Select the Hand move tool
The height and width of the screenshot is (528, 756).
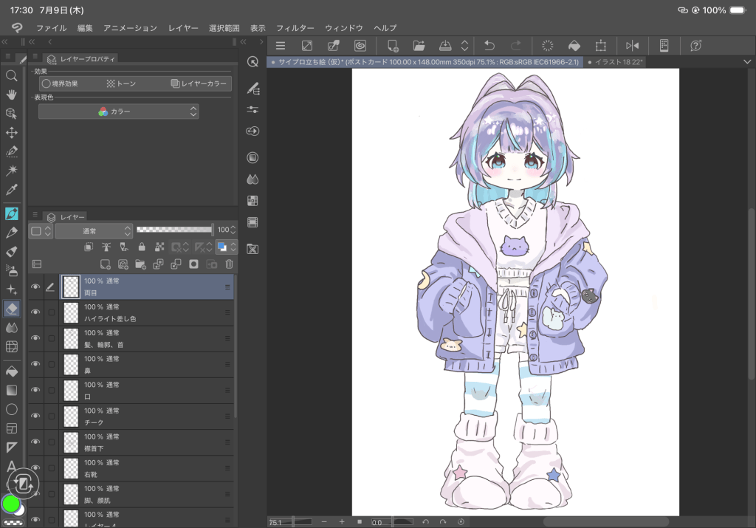click(x=12, y=95)
